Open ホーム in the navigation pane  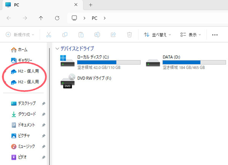[x=19, y=50]
